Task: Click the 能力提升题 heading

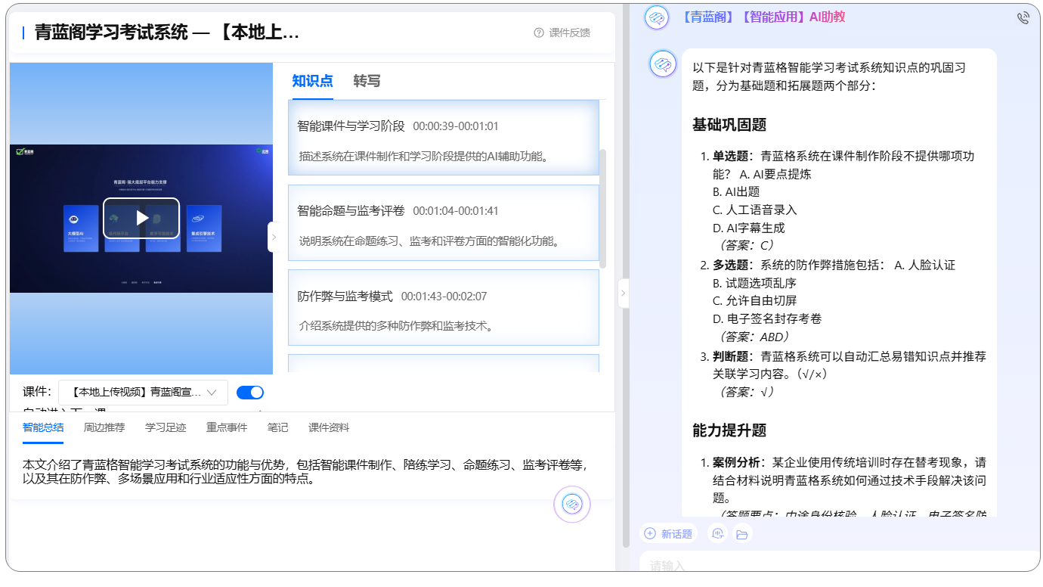Action: (x=729, y=430)
